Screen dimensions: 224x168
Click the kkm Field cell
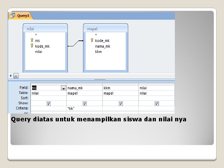coord(121,88)
